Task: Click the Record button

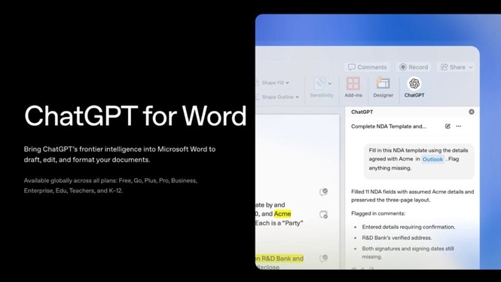Action: [413, 67]
